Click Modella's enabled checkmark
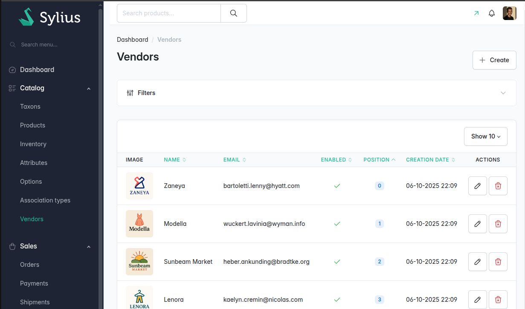This screenshot has height=309, width=525. (x=337, y=224)
